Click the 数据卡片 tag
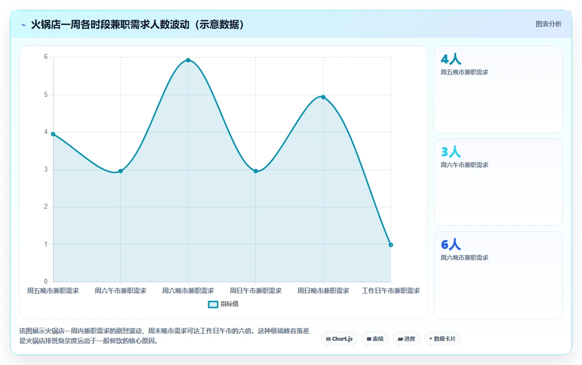Screen dimensions: 582x365 (442, 339)
